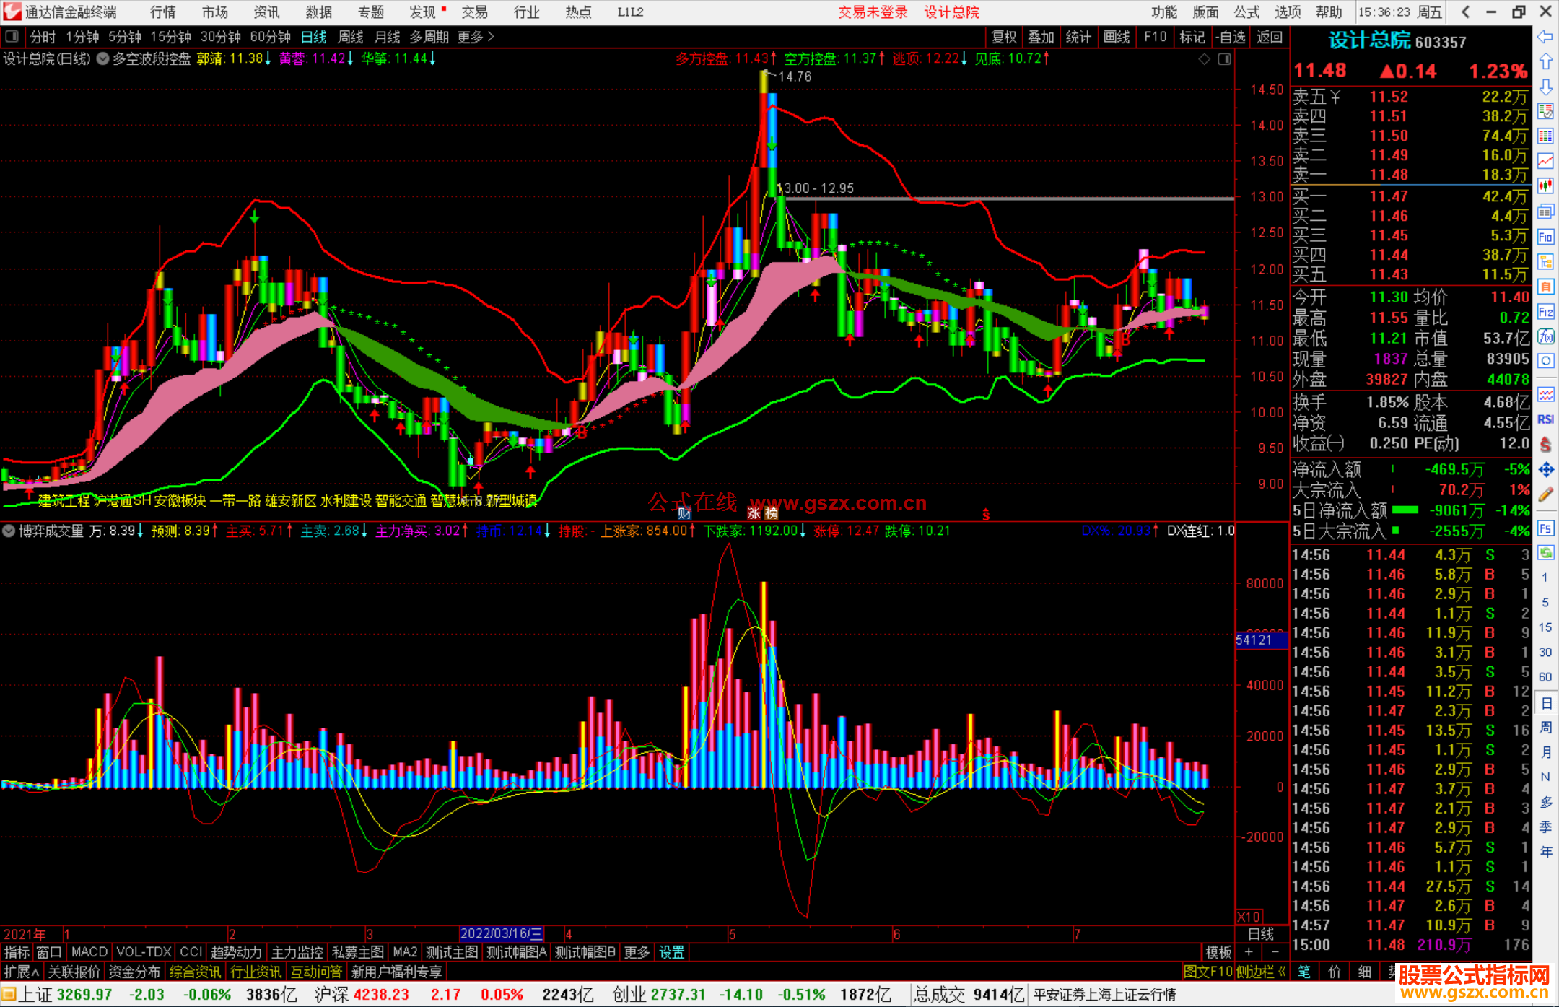1559x1007 pixels.
Task: Open the 指标 indicator selector
Action: click(17, 952)
